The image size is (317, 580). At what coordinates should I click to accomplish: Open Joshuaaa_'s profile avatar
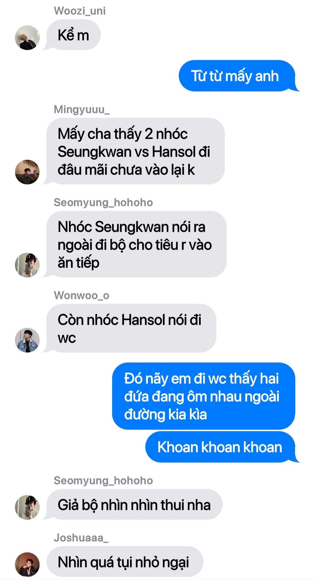click(x=27, y=564)
